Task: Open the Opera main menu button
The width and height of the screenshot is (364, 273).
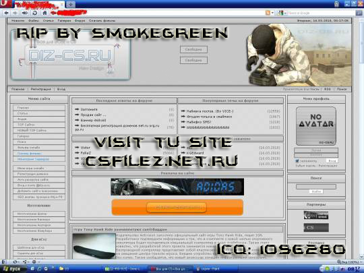Action: [7, 4]
